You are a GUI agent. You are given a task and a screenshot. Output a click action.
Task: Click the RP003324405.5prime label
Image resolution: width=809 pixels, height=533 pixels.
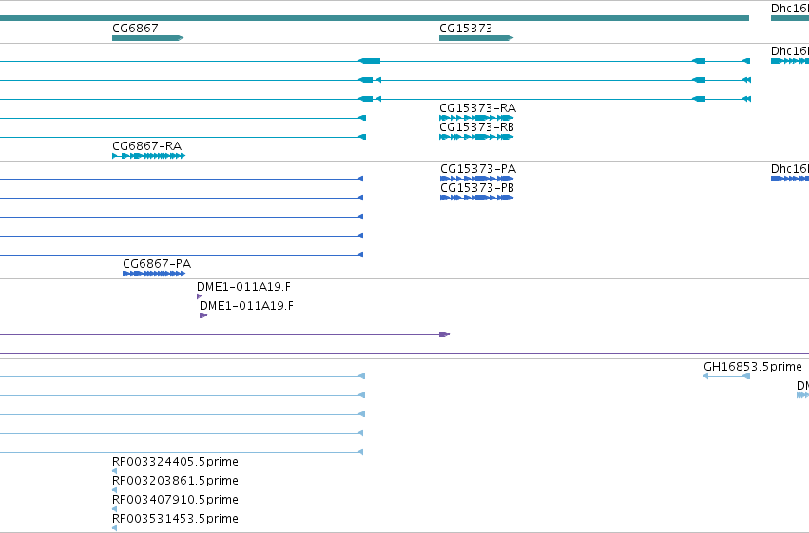tap(175, 462)
